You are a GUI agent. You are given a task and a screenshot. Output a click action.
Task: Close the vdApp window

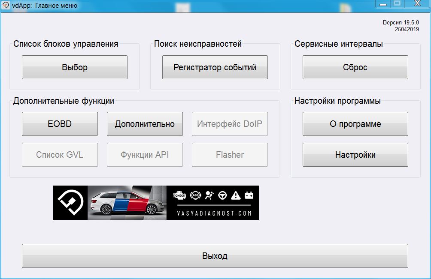pyautogui.click(x=417, y=3)
